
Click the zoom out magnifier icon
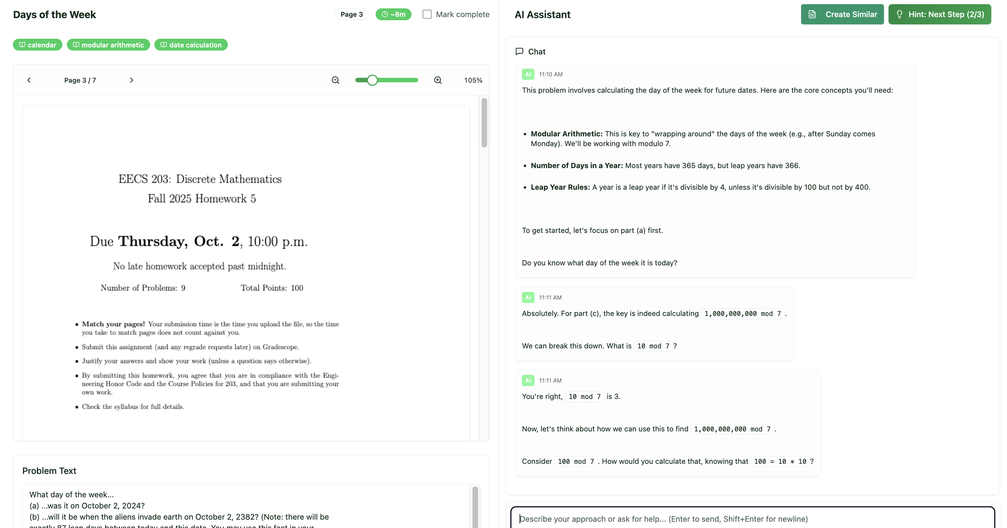tap(336, 80)
